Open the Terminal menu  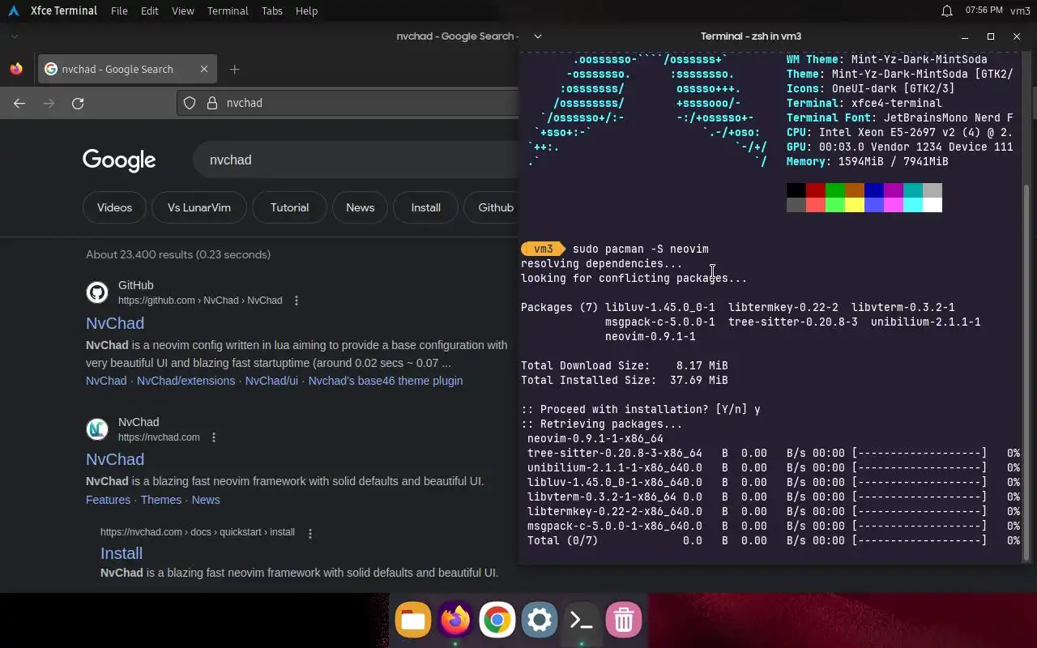[x=228, y=11]
